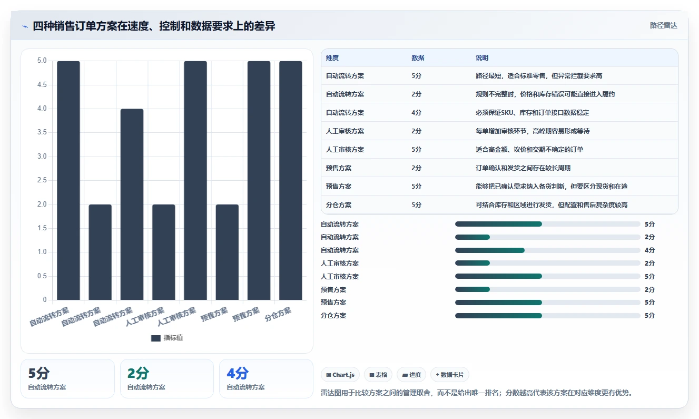This screenshot has height=419, width=699.
Task: Click the 人工审核方案 progress bar showing 5分
Action: [x=548, y=277]
